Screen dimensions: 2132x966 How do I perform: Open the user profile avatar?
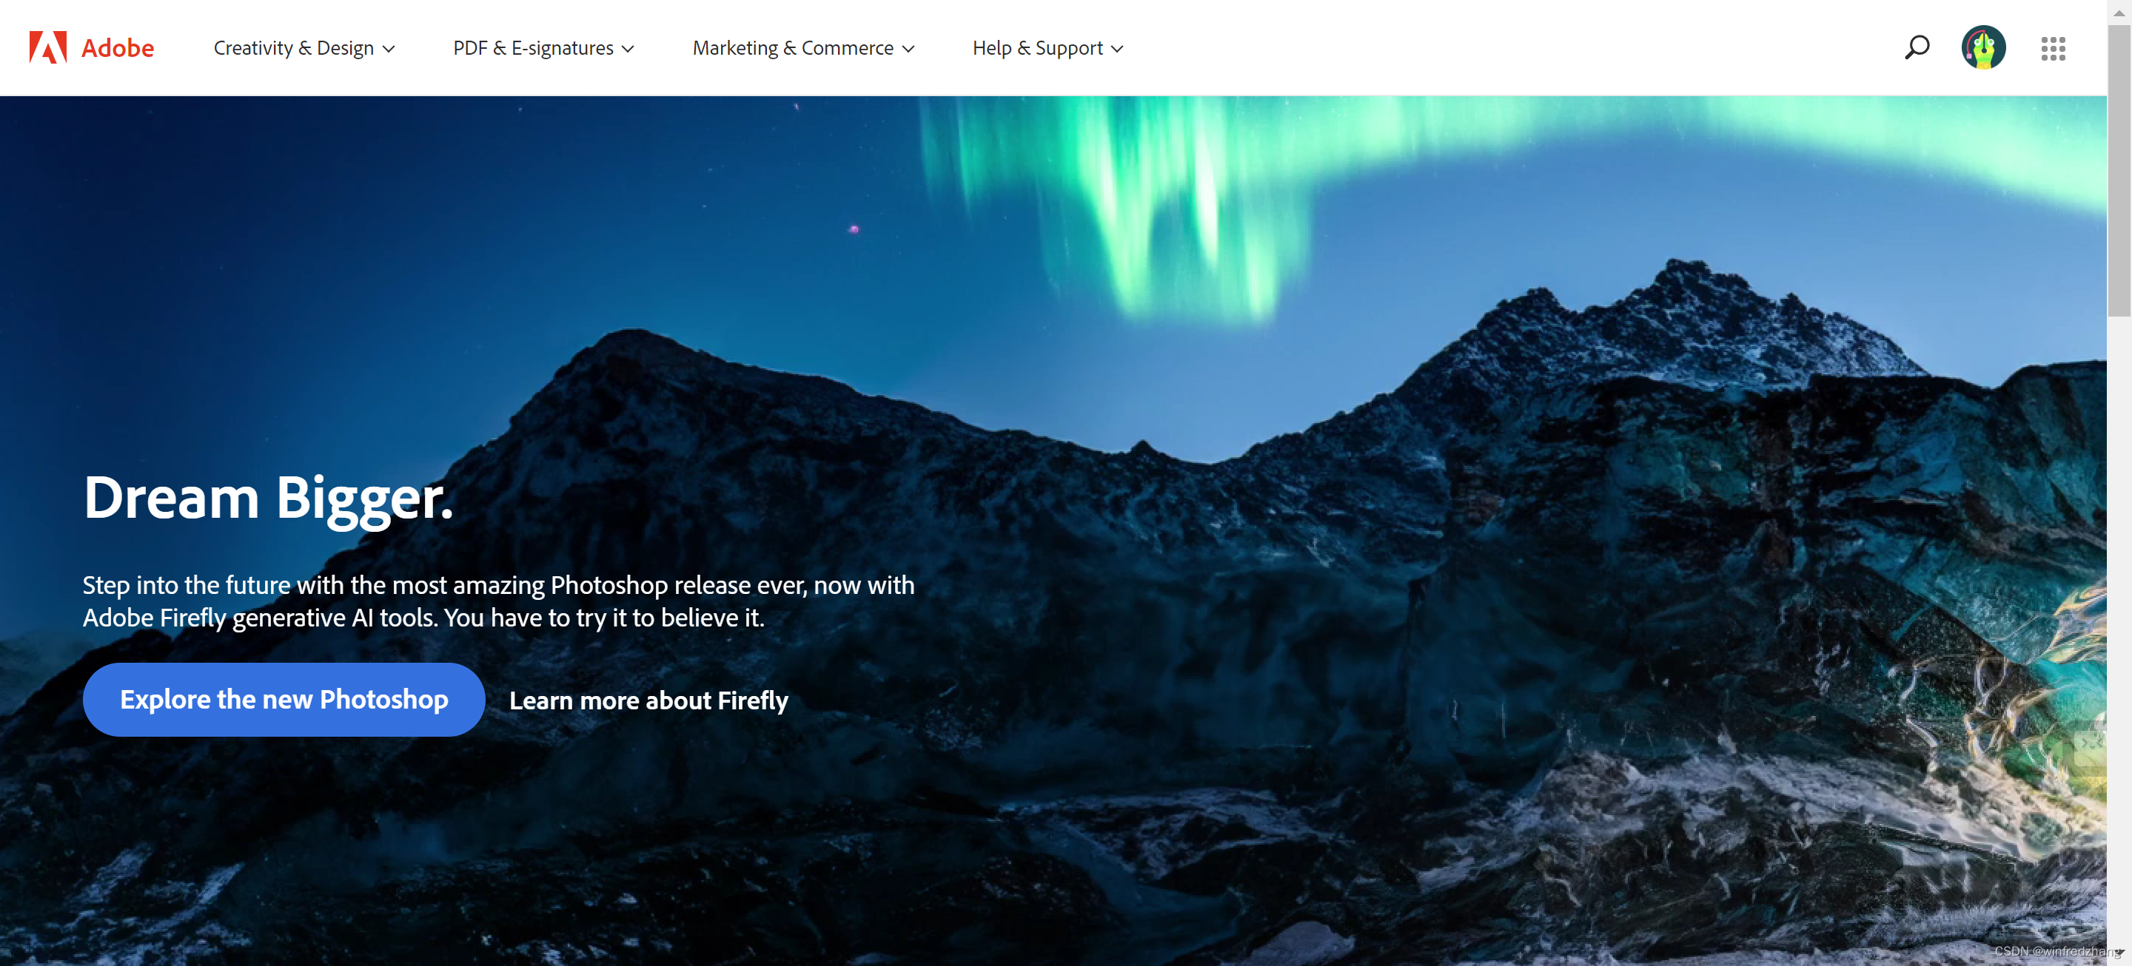tap(1983, 47)
